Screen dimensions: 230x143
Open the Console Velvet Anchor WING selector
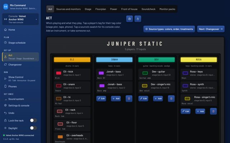pos(20,19)
